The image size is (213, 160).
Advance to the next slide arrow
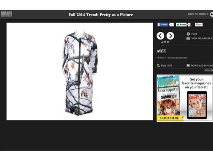[170, 36]
